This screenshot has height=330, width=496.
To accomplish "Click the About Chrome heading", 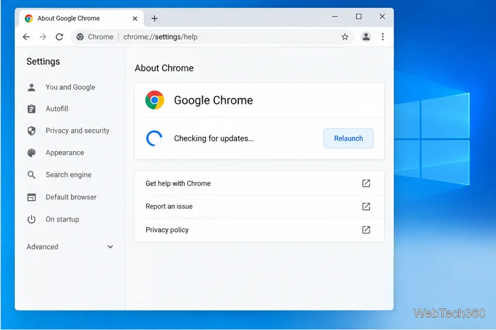I will pos(164,68).
